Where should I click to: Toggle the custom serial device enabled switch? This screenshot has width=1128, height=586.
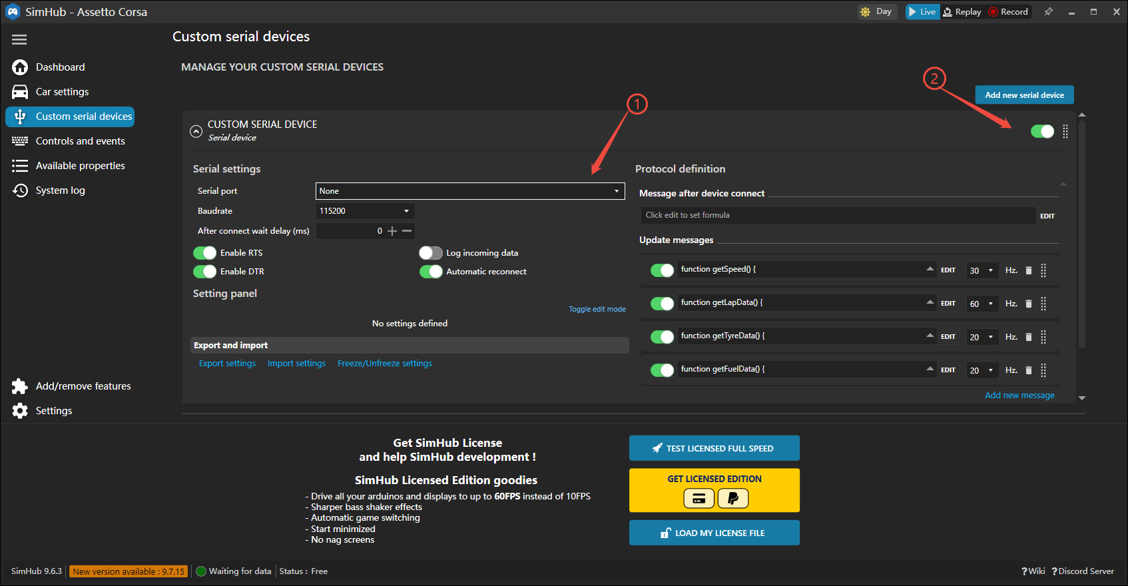pos(1042,131)
